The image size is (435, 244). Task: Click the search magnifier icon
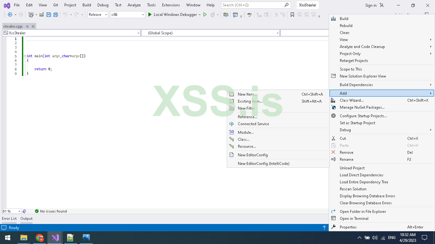(x=287, y=5)
